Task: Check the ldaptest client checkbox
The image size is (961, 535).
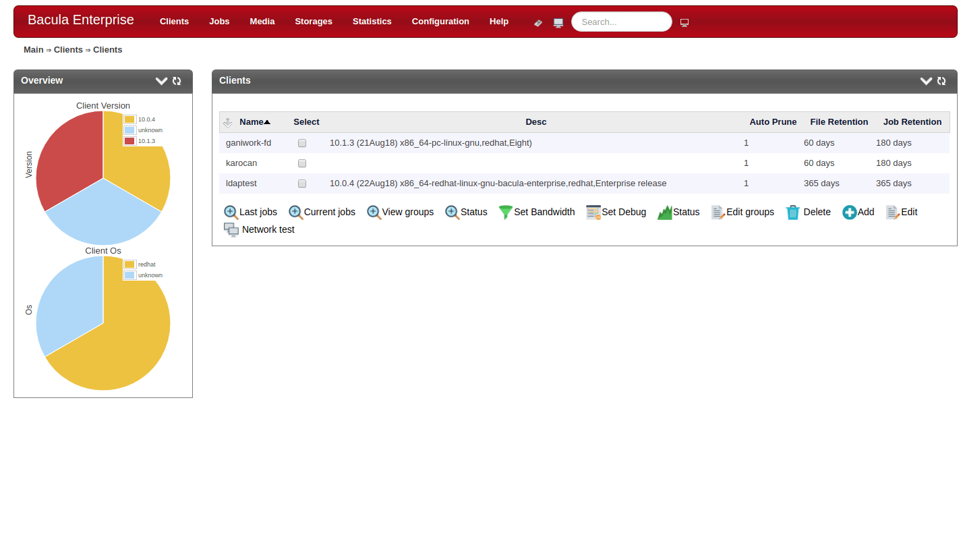Action: tap(302, 184)
